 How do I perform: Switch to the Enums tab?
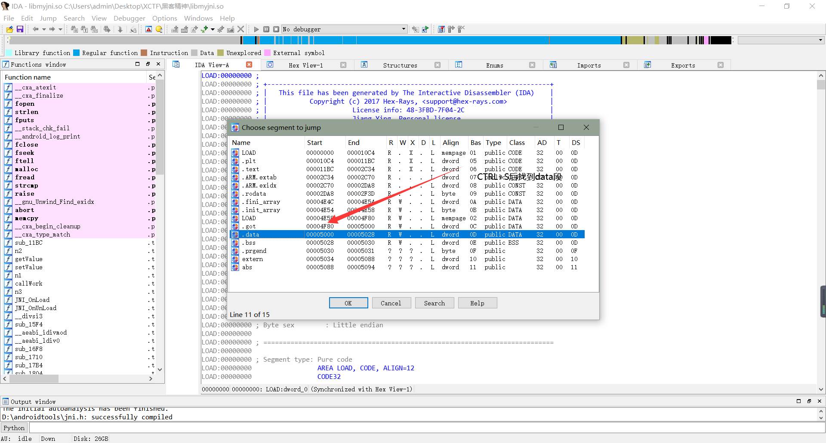point(495,65)
